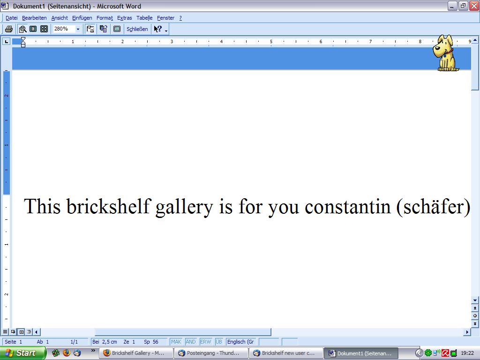
Task: Launch Firefox from the quick launch bar
Action: click(x=67, y=353)
